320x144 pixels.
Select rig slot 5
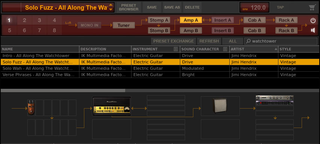[x=9, y=31]
